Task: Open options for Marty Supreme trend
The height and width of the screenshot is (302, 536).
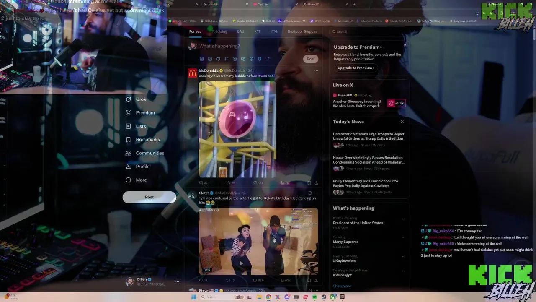Action: [x=404, y=238]
